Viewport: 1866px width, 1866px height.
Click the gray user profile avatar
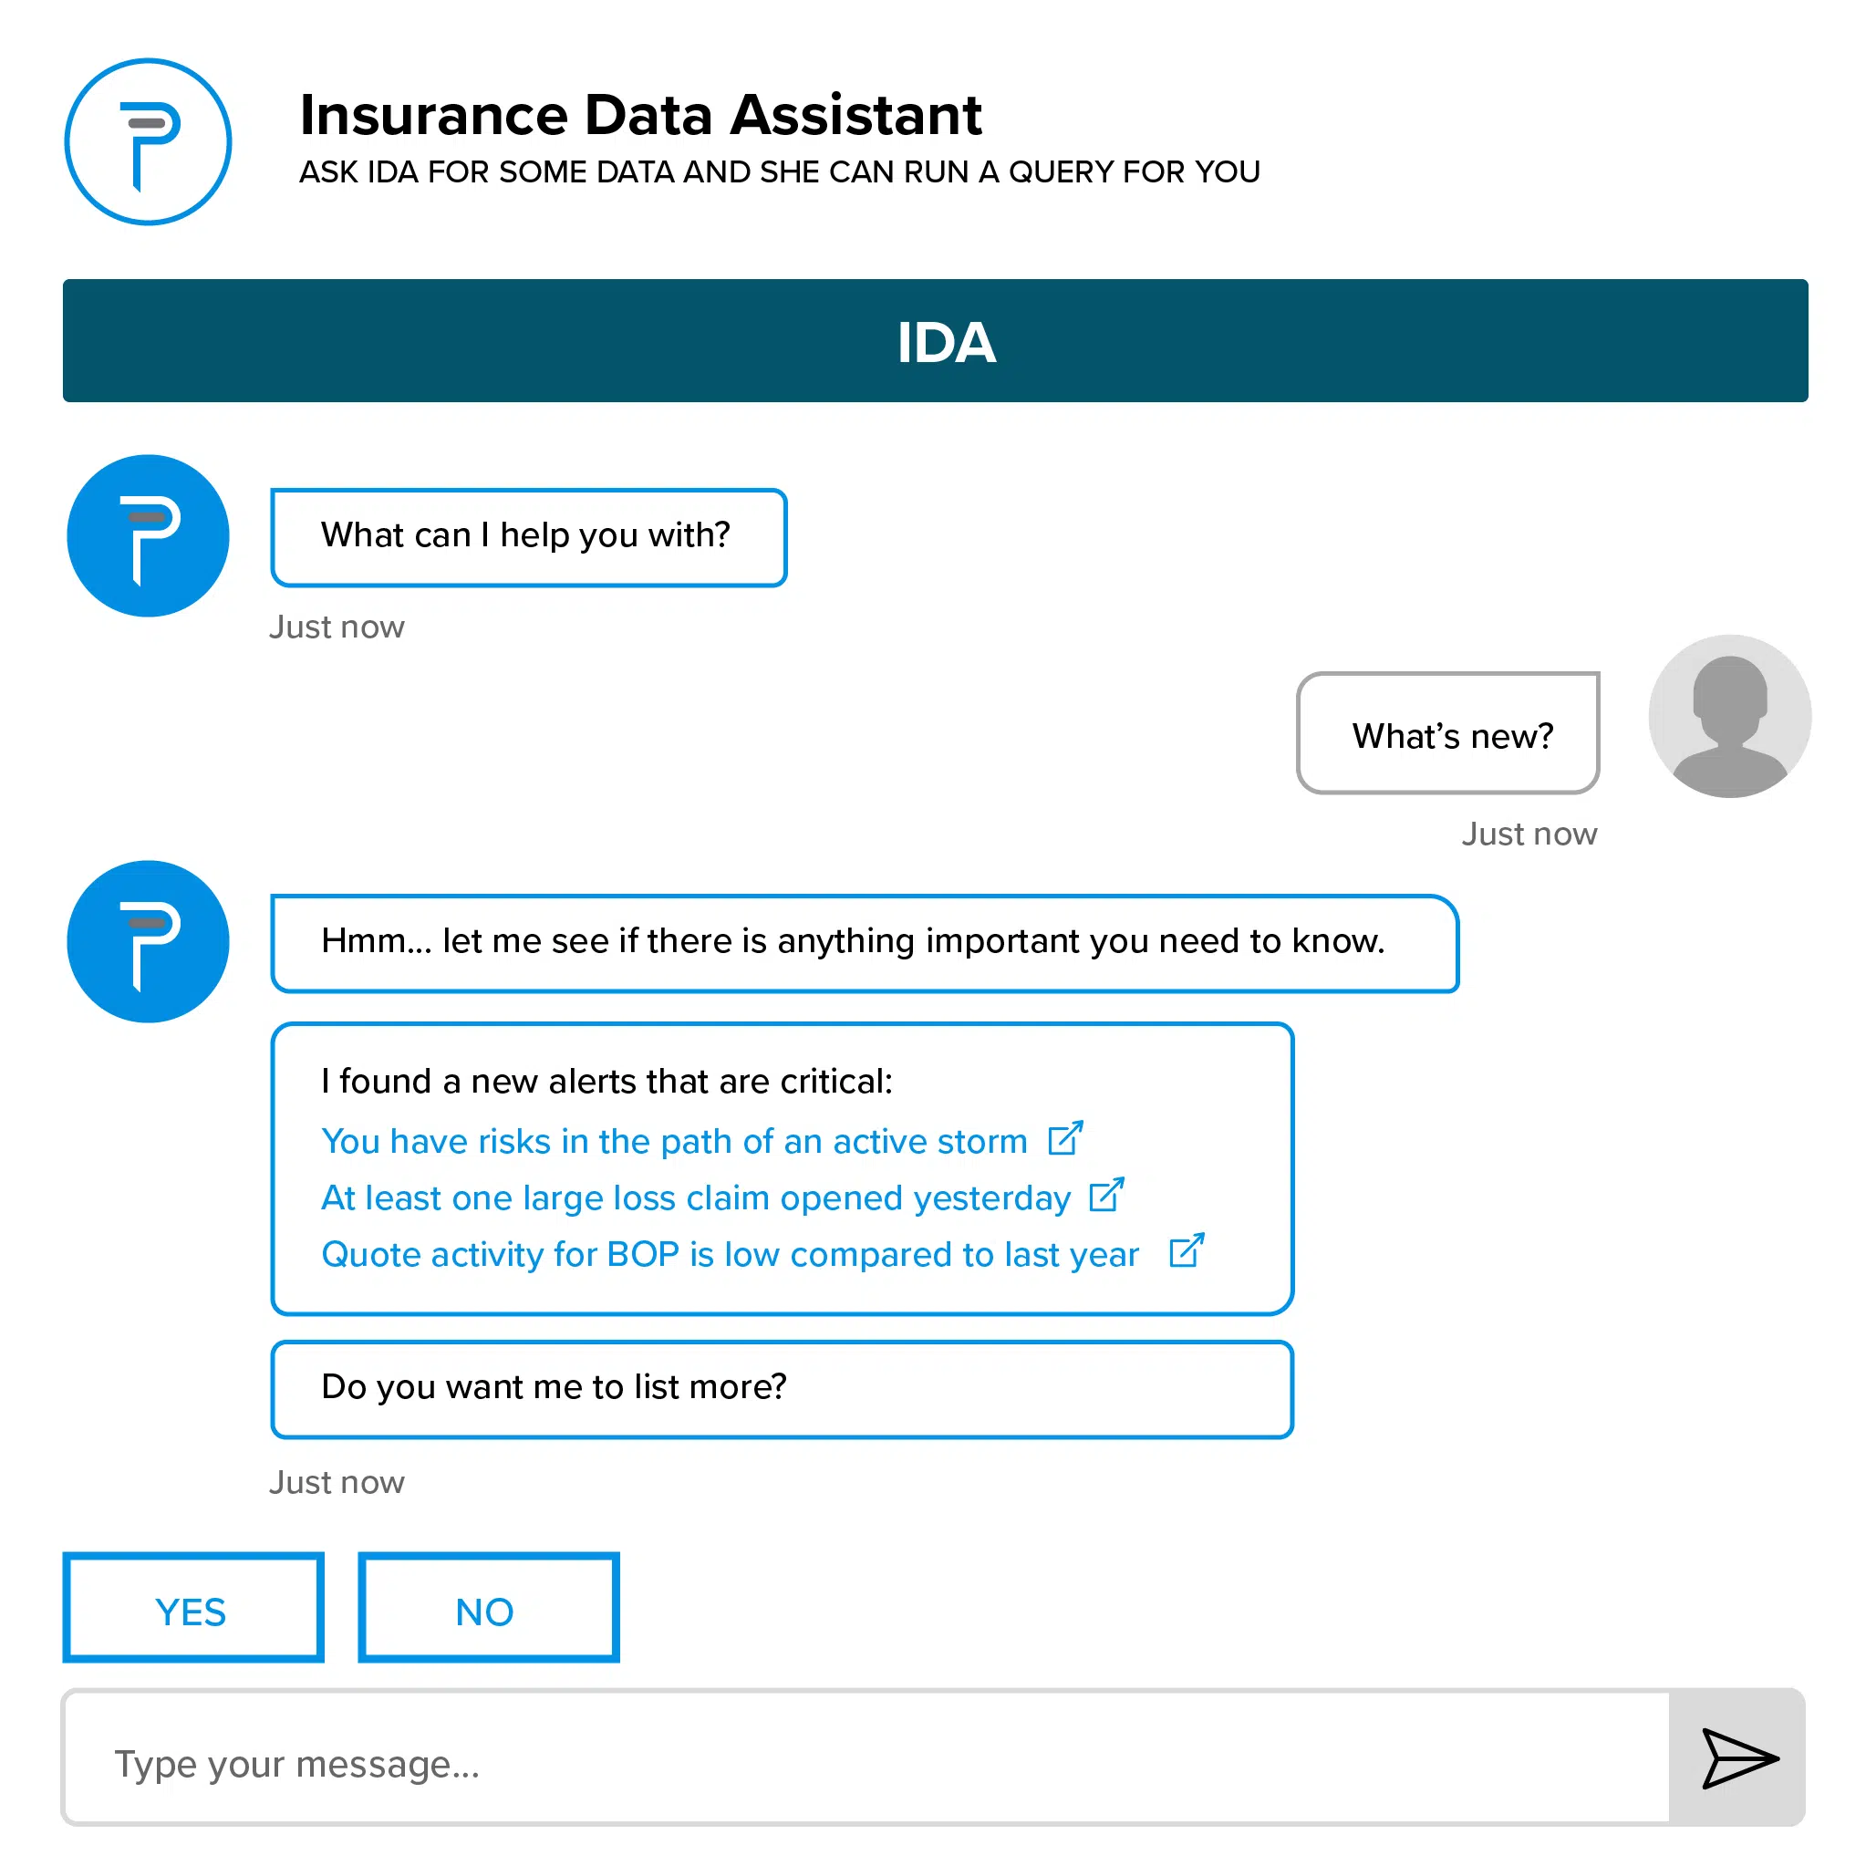coord(1729,716)
